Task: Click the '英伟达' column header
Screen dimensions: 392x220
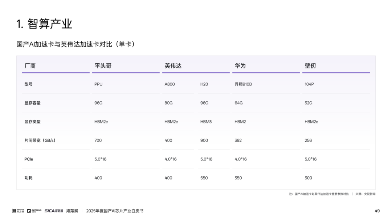Action: [173, 66]
